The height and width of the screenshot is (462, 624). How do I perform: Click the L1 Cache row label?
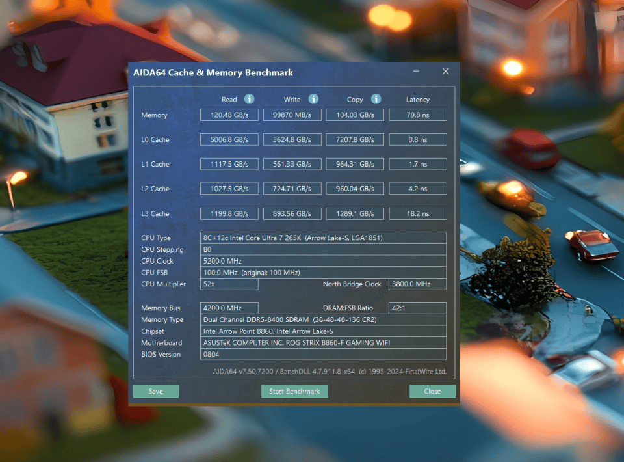click(155, 164)
